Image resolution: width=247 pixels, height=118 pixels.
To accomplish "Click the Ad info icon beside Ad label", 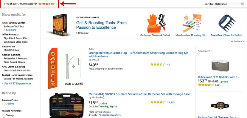I will click(94, 49).
